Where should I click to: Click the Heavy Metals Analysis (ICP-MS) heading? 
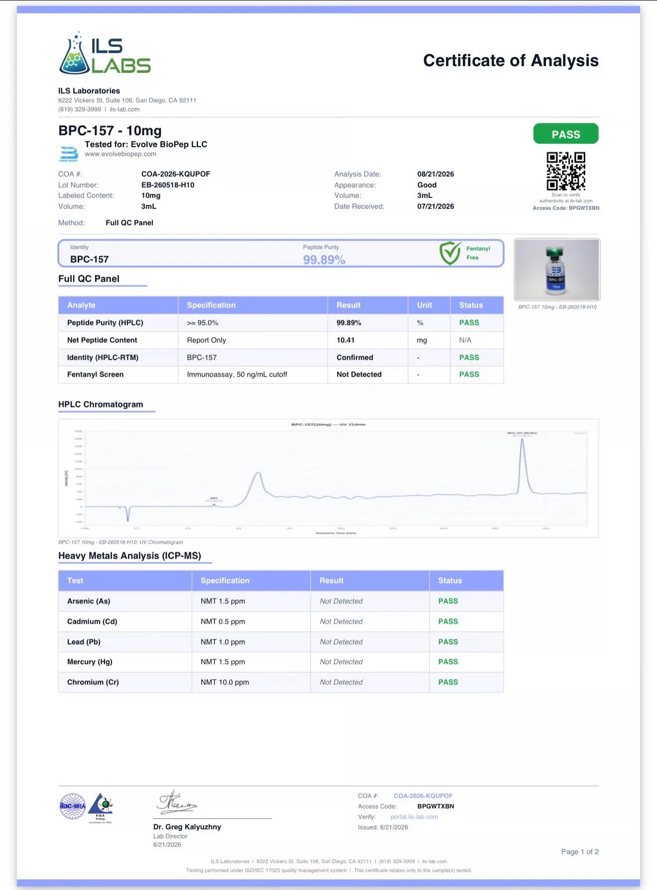[x=129, y=556]
